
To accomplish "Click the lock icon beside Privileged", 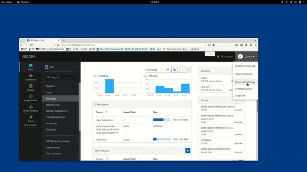I will pyautogui.click(x=218, y=56).
